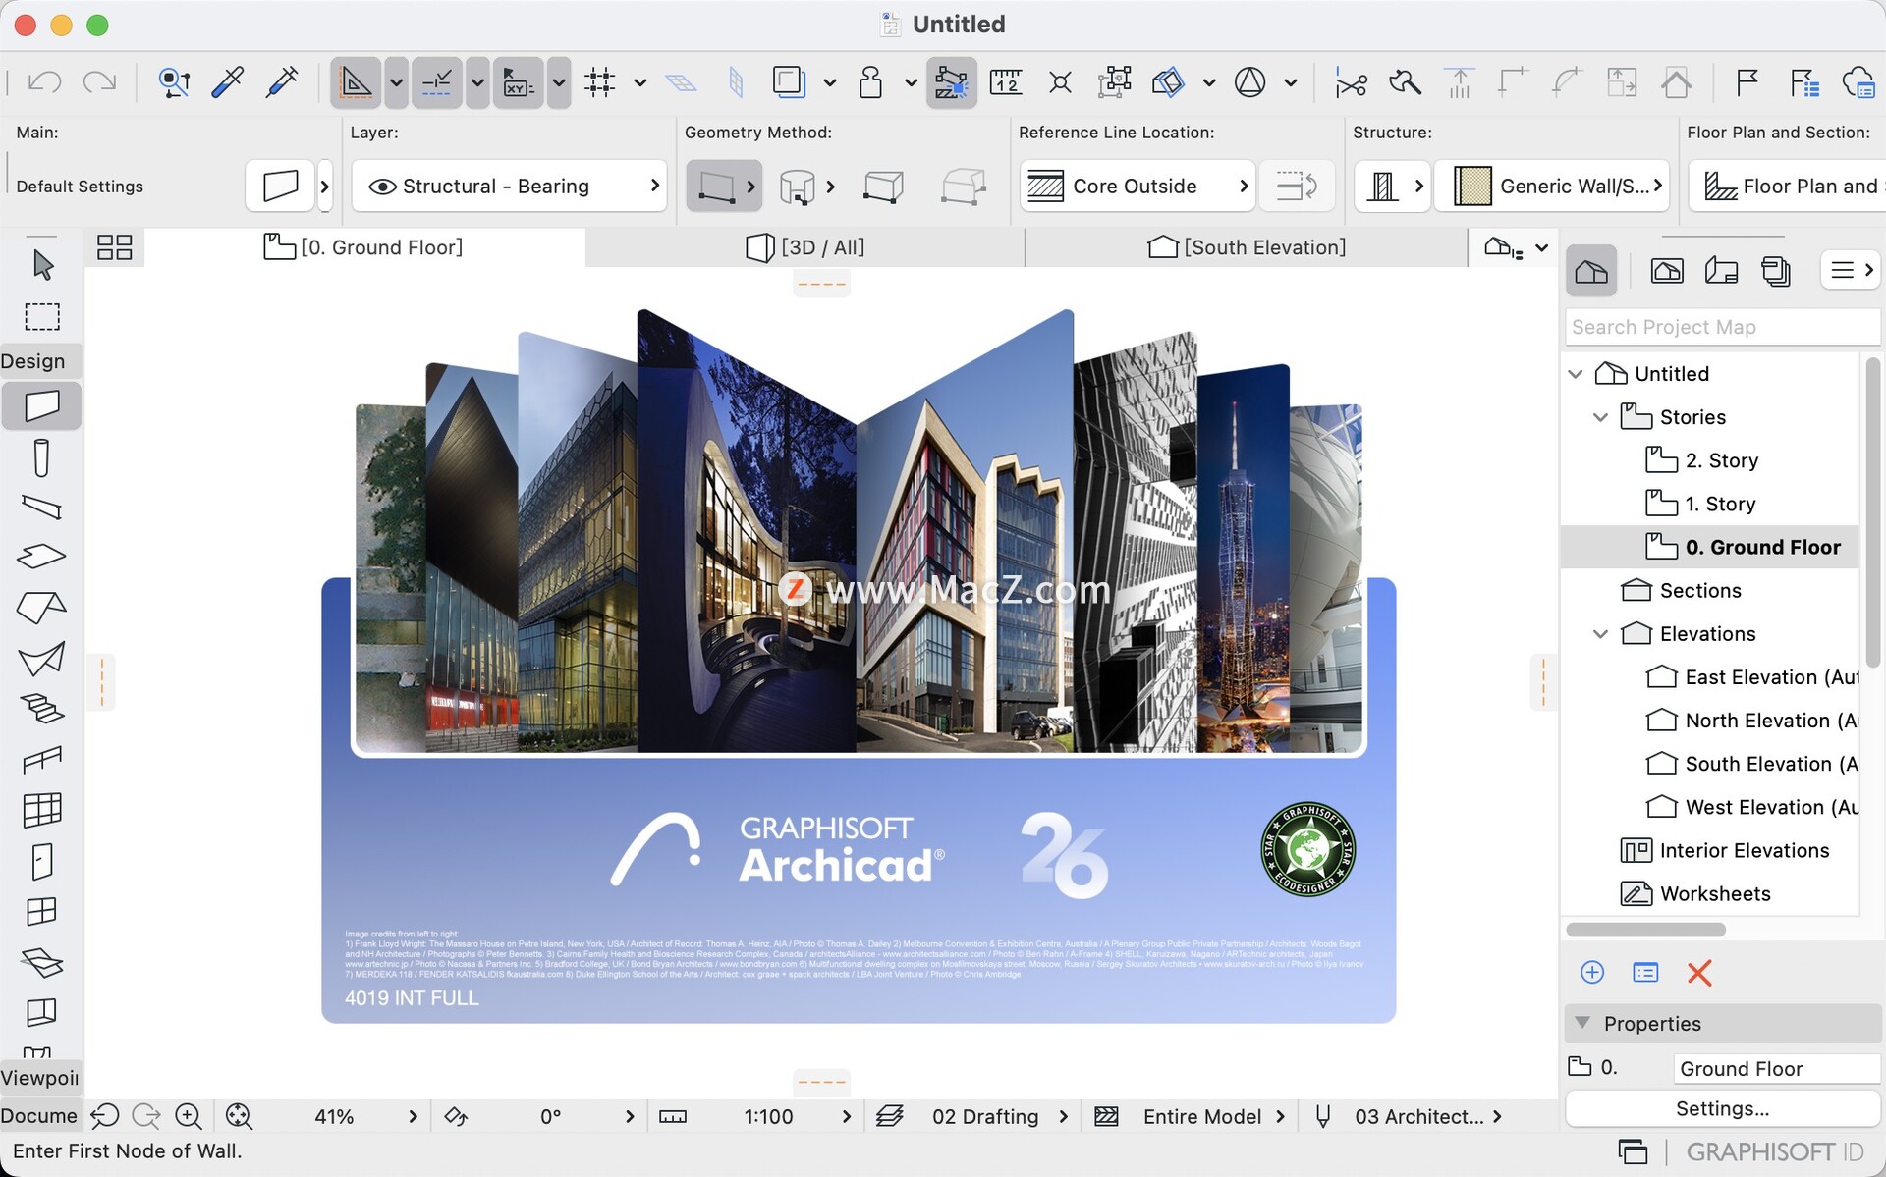Select the Arrow selection tool
This screenshot has width=1886, height=1177.
(42, 265)
